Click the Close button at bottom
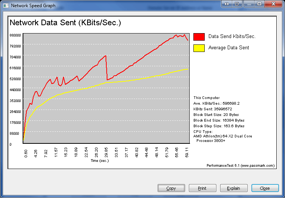Viewport: 285px width, 198px height. click(x=265, y=188)
